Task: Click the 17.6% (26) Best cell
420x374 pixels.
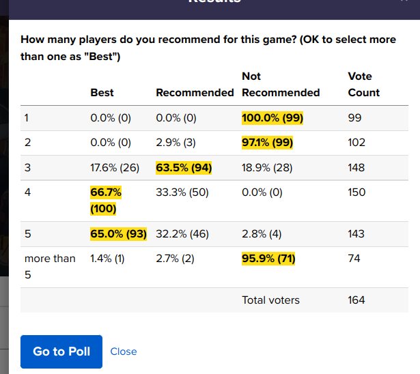Action: [x=114, y=167]
